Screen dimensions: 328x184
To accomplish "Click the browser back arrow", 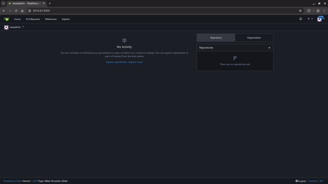I will click(x=4, y=11).
